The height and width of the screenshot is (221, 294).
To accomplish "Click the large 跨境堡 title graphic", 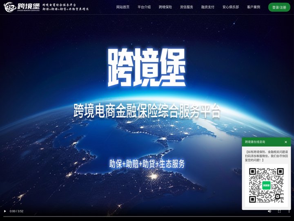I will pos(147,67).
